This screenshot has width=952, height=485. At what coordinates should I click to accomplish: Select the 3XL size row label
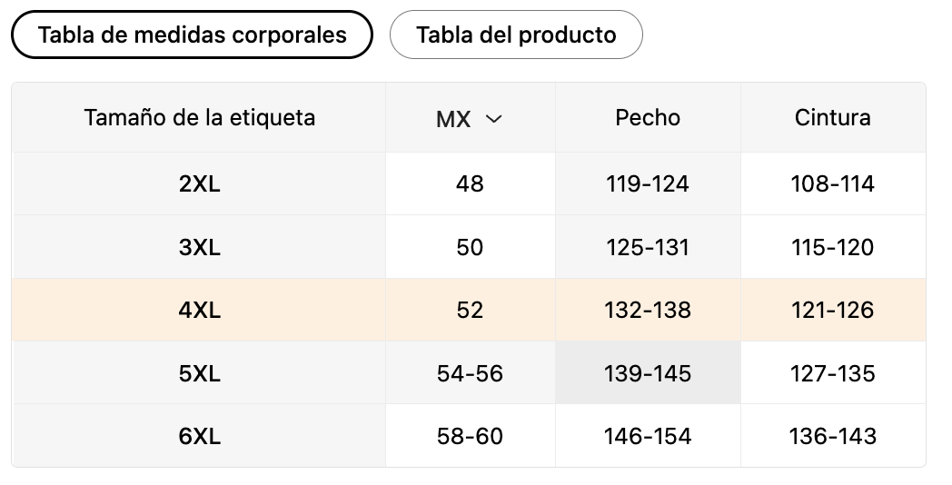click(199, 247)
